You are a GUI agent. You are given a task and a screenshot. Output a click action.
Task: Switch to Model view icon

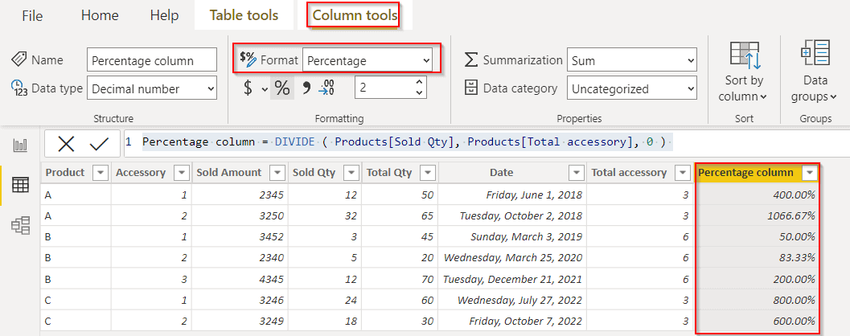[21, 225]
